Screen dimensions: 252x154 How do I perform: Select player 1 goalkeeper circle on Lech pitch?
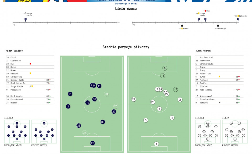click(x=156, y=144)
